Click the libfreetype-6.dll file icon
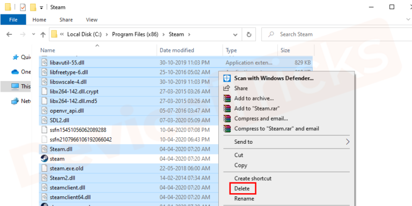Image resolution: width=412 pixels, height=206 pixels. point(45,72)
